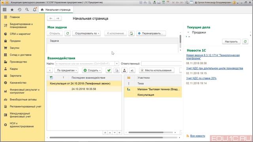The width and height of the screenshot is (253, 142).
Task: Click the edit subject icon next to person icon
Action: [x=132, y=70]
